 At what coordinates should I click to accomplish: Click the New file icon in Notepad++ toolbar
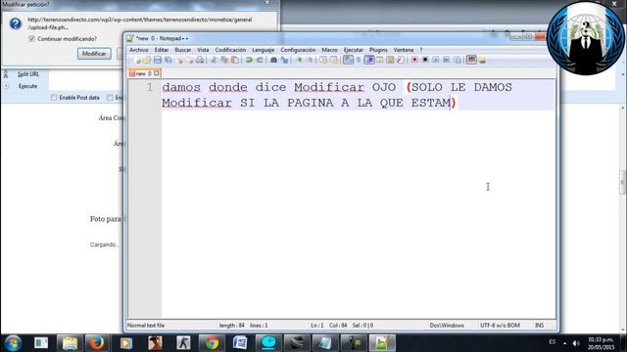pyautogui.click(x=137, y=60)
